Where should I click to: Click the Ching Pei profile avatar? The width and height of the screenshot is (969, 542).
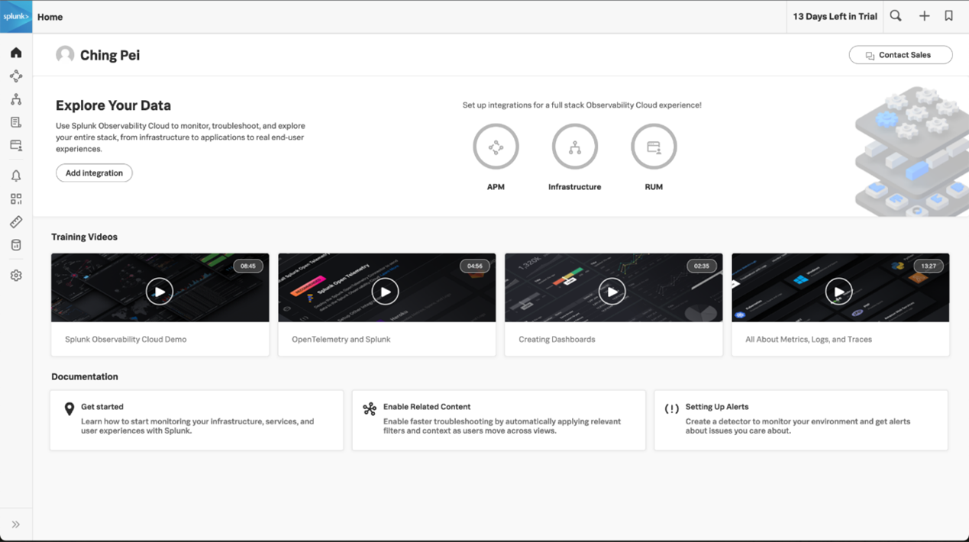pyautogui.click(x=65, y=55)
